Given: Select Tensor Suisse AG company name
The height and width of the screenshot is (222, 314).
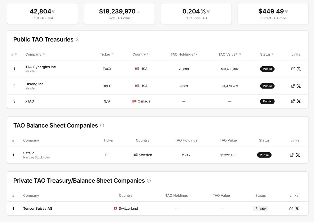Looking at the screenshot, I should tap(38, 209).
